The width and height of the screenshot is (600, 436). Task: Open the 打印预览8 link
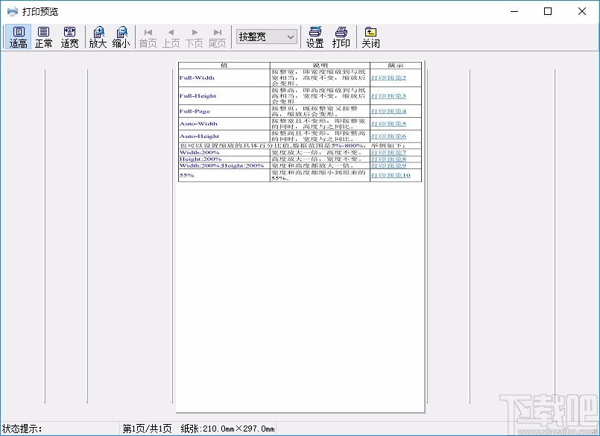click(388, 159)
